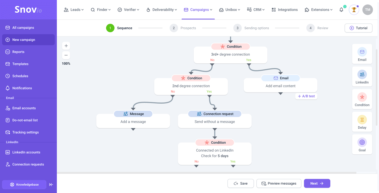The image size is (379, 193).
Task: Expand the Extensions dropdown menu
Action: click(x=318, y=10)
